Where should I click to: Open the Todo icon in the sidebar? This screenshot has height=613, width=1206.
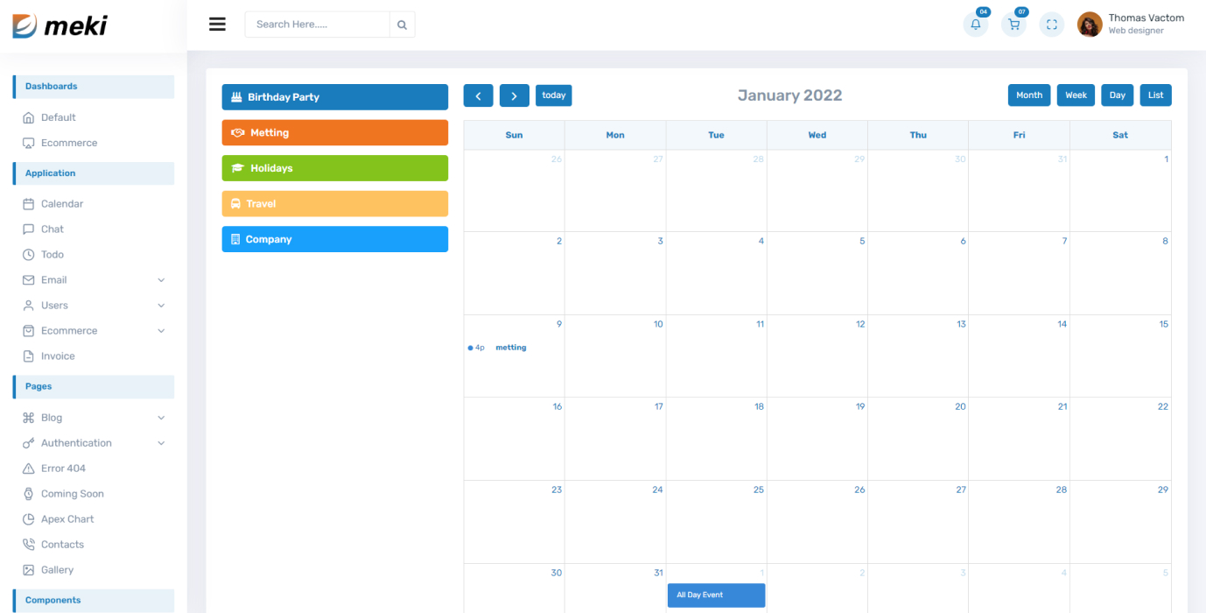pyautogui.click(x=30, y=254)
